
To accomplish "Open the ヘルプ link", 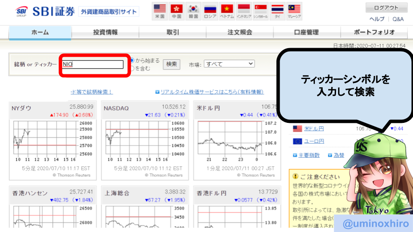I will 377,19.
